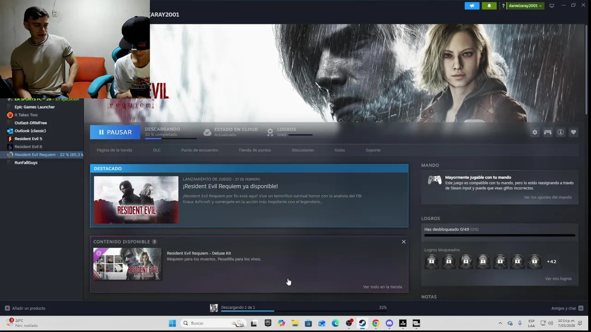Open Deluxe Kit DLC thumbnail

click(x=127, y=264)
